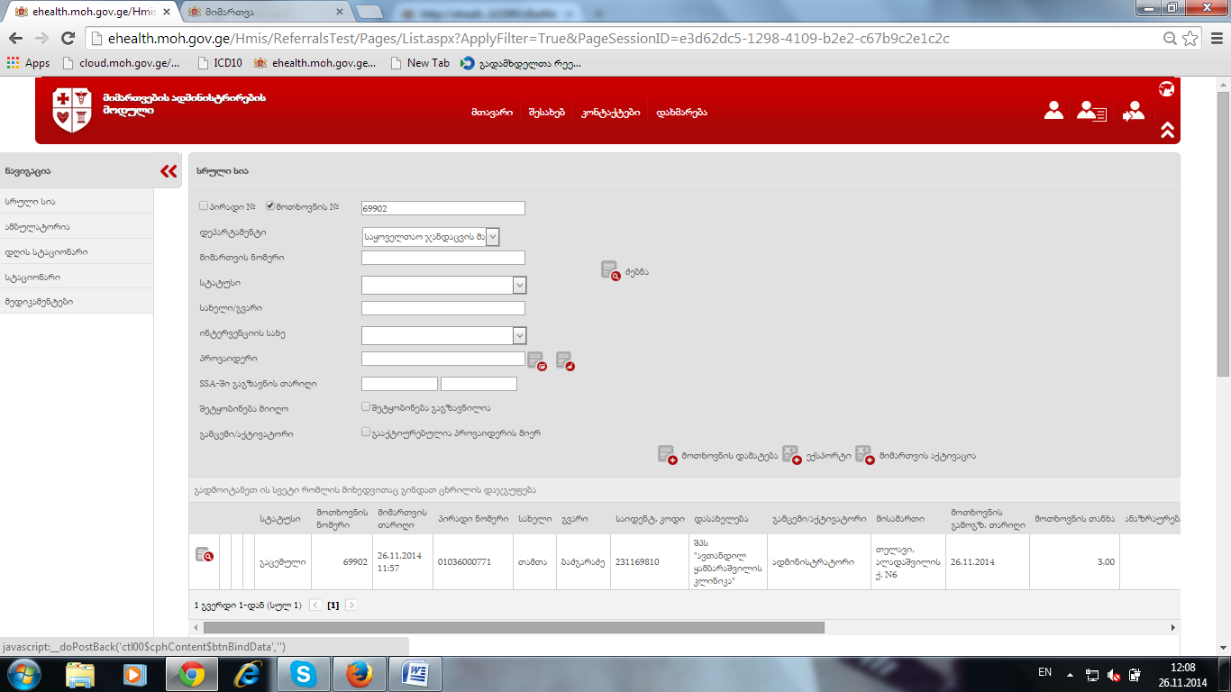Open the კონტაქტები menu item in the header

click(x=610, y=113)
